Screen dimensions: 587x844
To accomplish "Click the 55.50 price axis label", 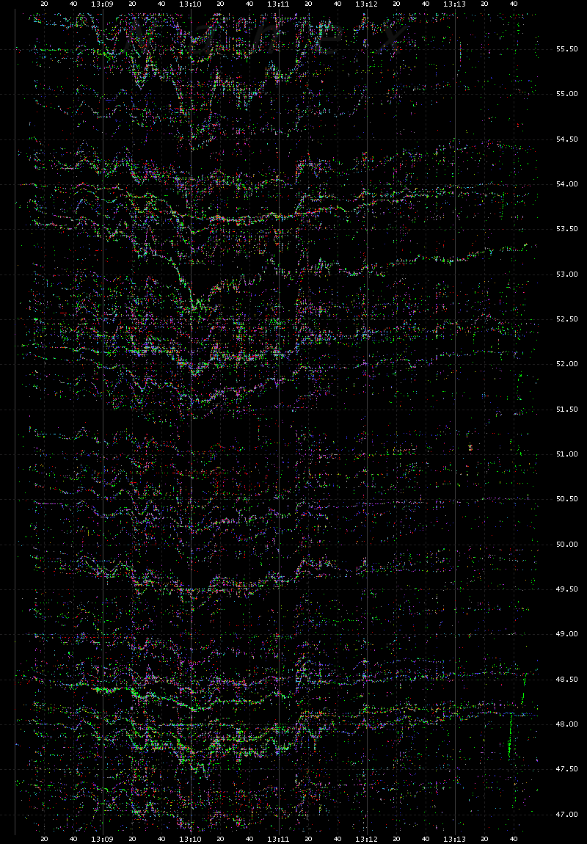I will click(x=567, y=49).
